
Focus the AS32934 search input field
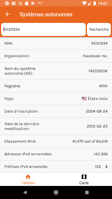pos(44,30)
